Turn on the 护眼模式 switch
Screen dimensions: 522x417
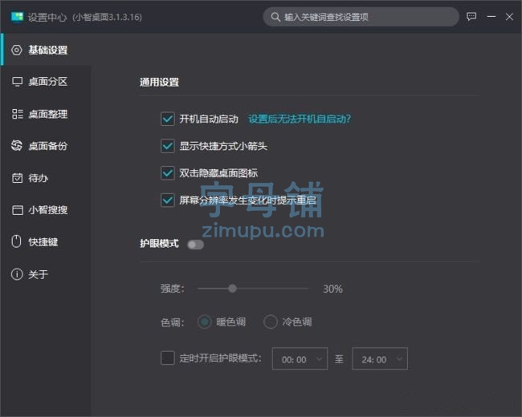click(x=195, y=245)
